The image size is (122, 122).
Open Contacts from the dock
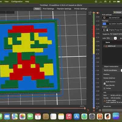[x=46, y=117]
